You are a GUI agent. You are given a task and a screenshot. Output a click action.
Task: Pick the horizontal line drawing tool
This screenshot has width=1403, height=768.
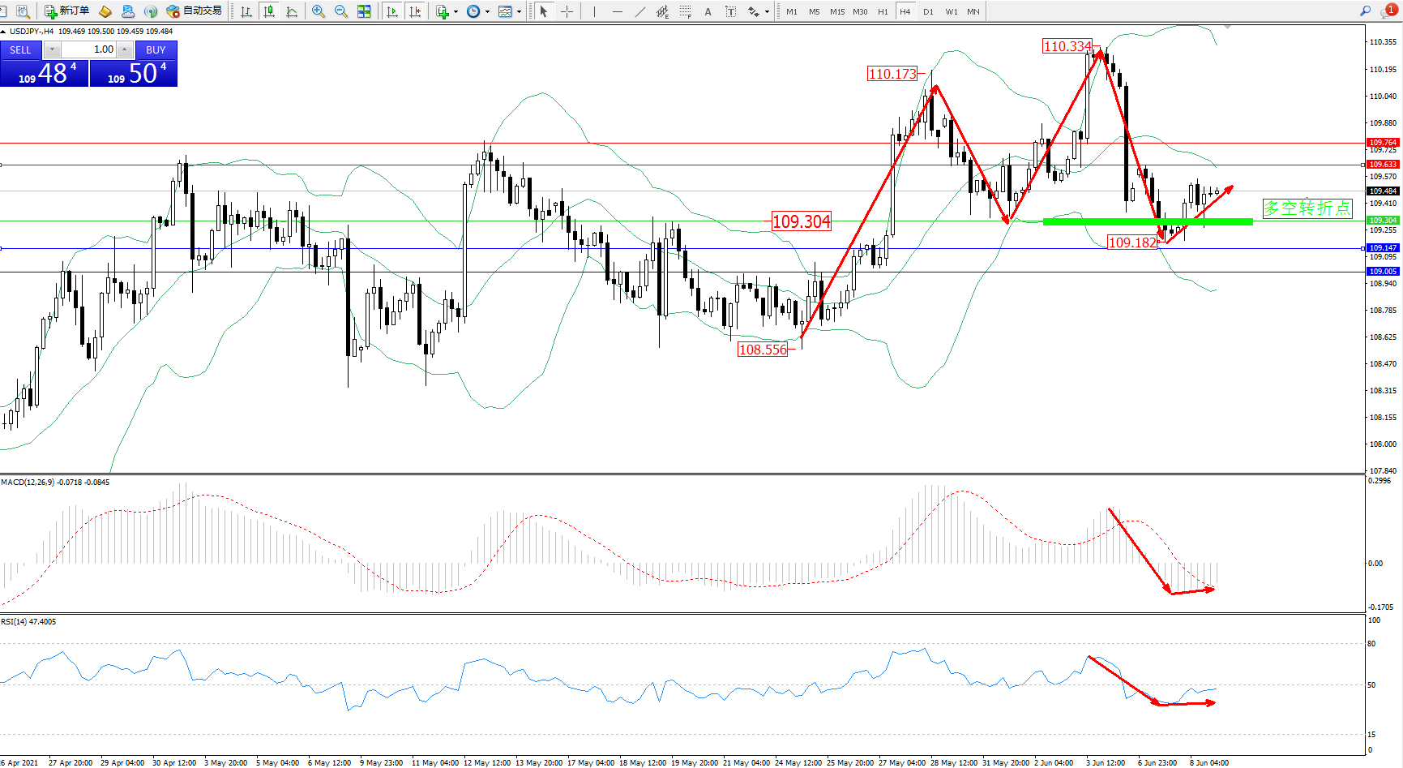point(618,11)
